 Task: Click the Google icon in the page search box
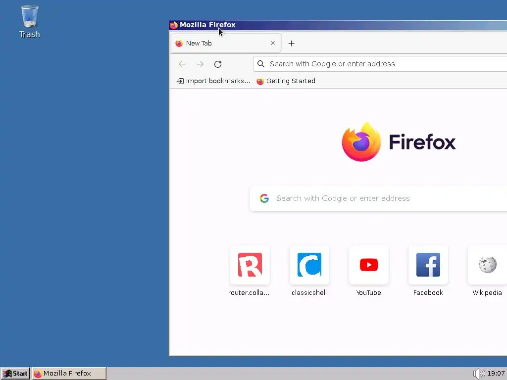[x=264, y=198]
